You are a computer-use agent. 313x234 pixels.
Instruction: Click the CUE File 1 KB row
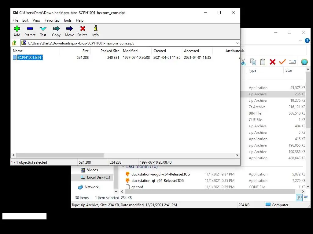pyautogui.click(x=273, y=119)
